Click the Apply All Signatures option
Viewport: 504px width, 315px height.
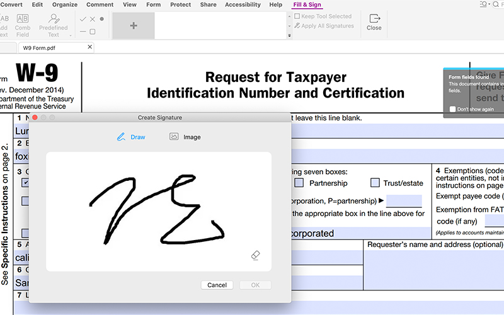(324, 26)
